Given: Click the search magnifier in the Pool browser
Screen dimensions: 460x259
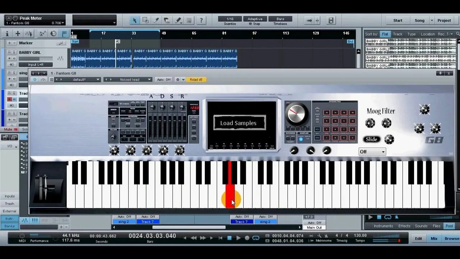Looking at the screenshot, I should [x=458, y=34].
